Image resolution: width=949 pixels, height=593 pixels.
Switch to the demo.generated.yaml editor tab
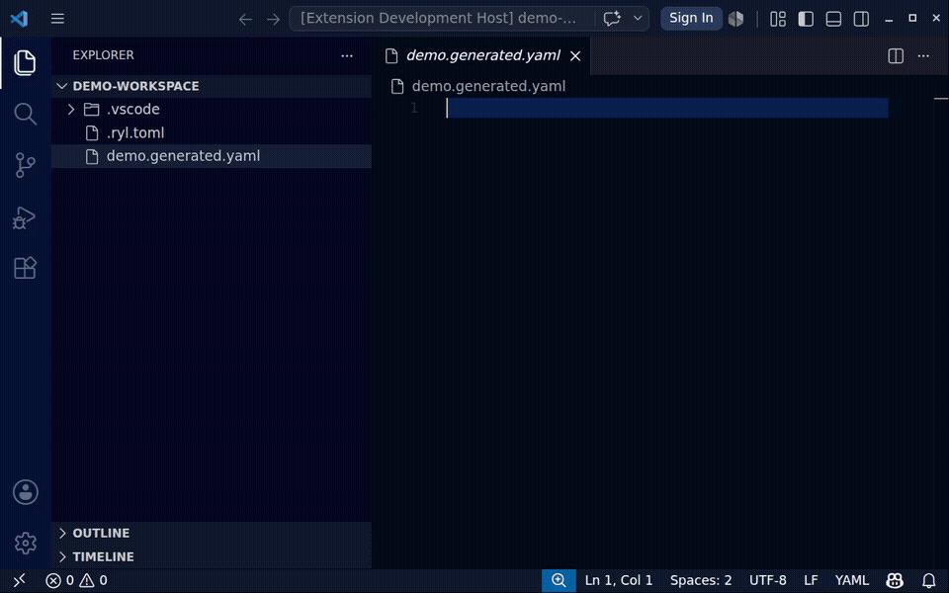(483, 55)
